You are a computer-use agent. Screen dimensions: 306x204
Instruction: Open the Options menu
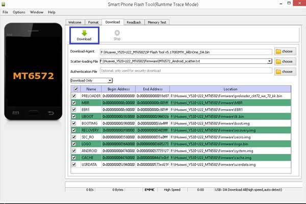19,12
